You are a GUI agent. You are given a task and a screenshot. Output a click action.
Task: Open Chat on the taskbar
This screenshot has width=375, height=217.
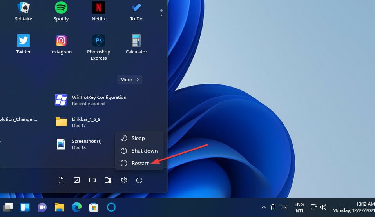pyautogui.click(x=42, y=207)
